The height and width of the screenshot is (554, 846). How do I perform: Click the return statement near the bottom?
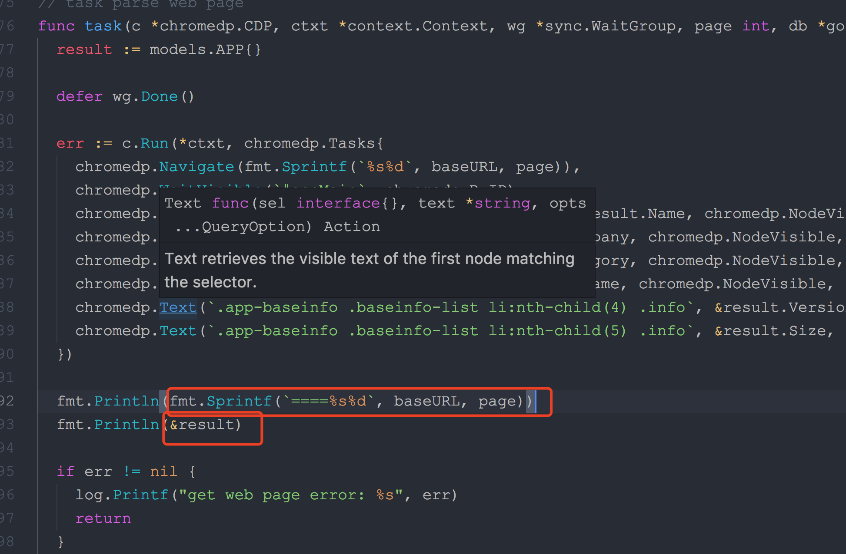click(x=103, y=518)
